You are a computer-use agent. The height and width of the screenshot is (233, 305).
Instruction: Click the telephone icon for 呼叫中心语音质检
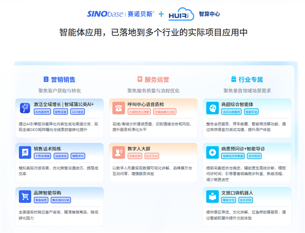[x=118, y=108]
